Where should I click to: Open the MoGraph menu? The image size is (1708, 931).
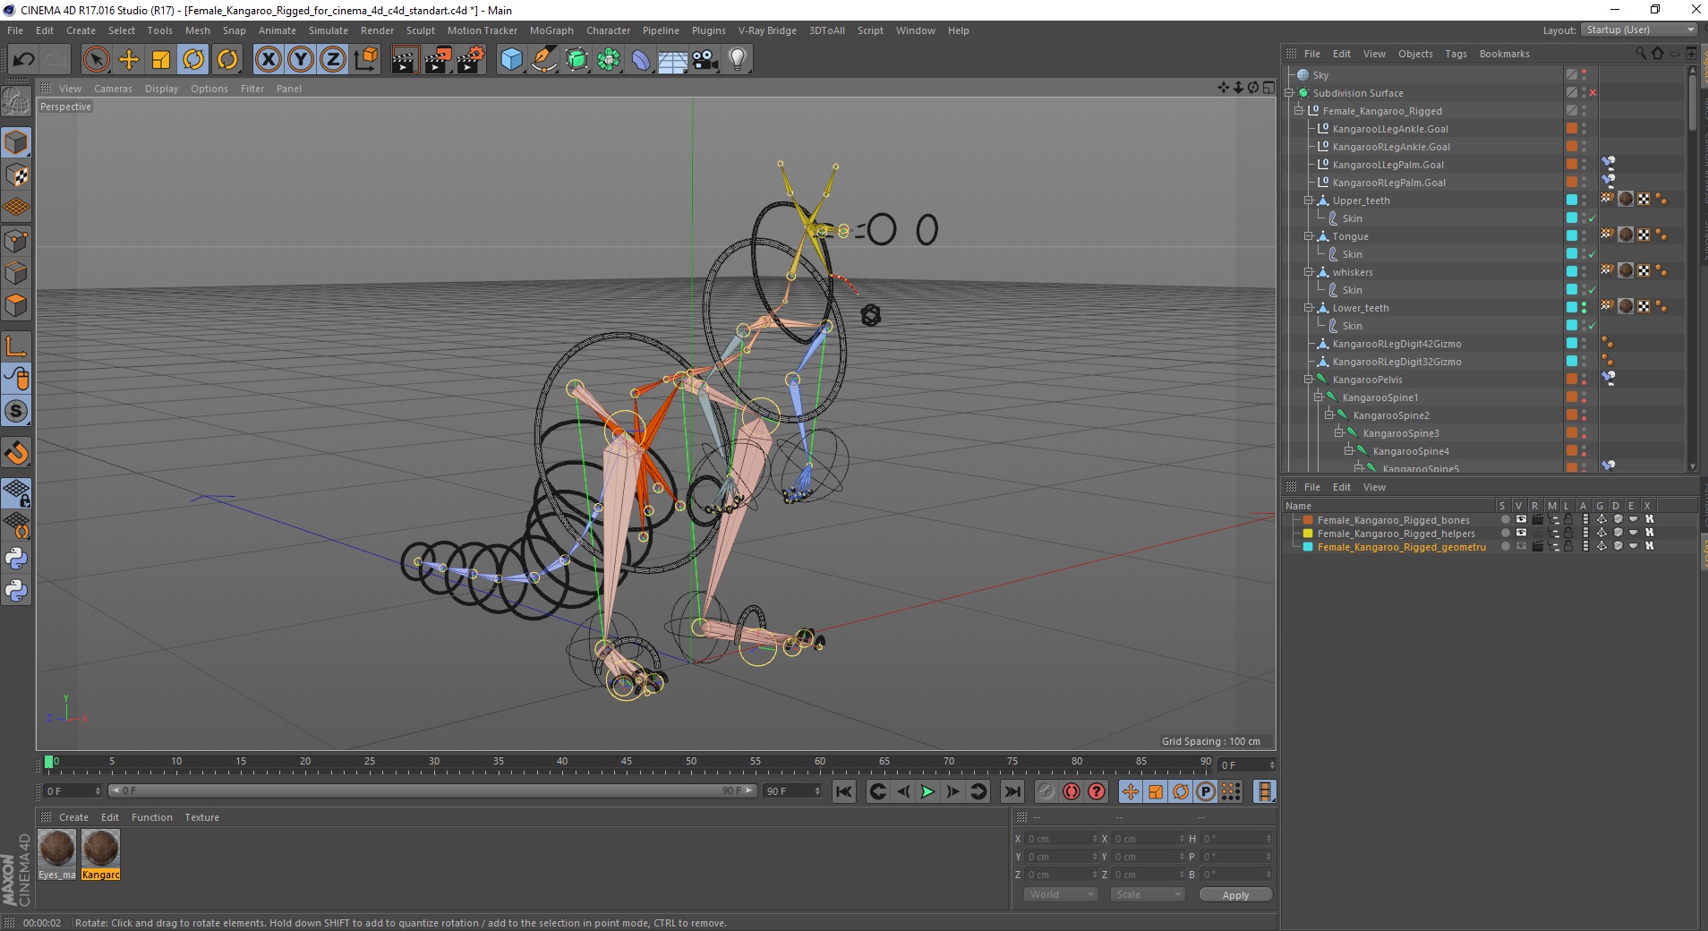(551, 30)
